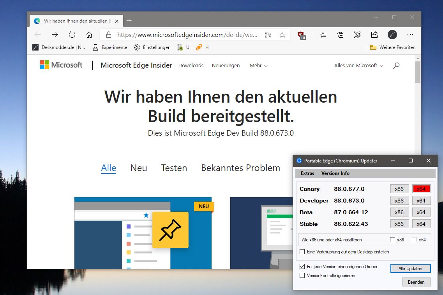Check the install all x86 checkbox
Viewport: 443px width, 295px height.
pos(392,240)
